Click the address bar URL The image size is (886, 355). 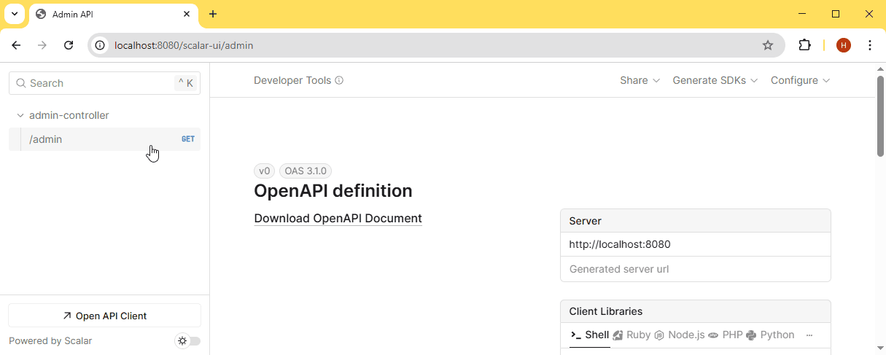pyautogui.click(x=184, y=45)
